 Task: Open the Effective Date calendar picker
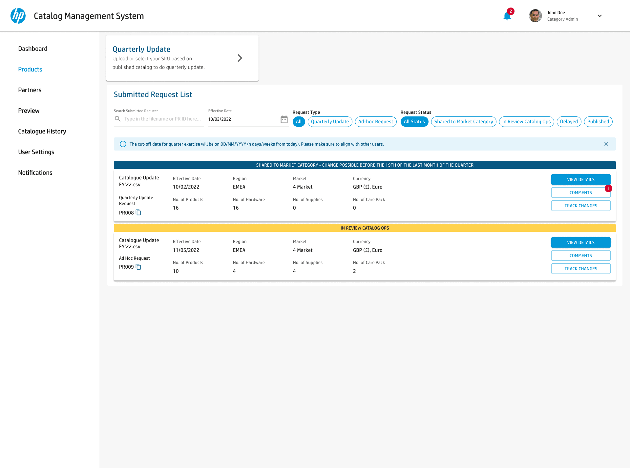[284, 119]
